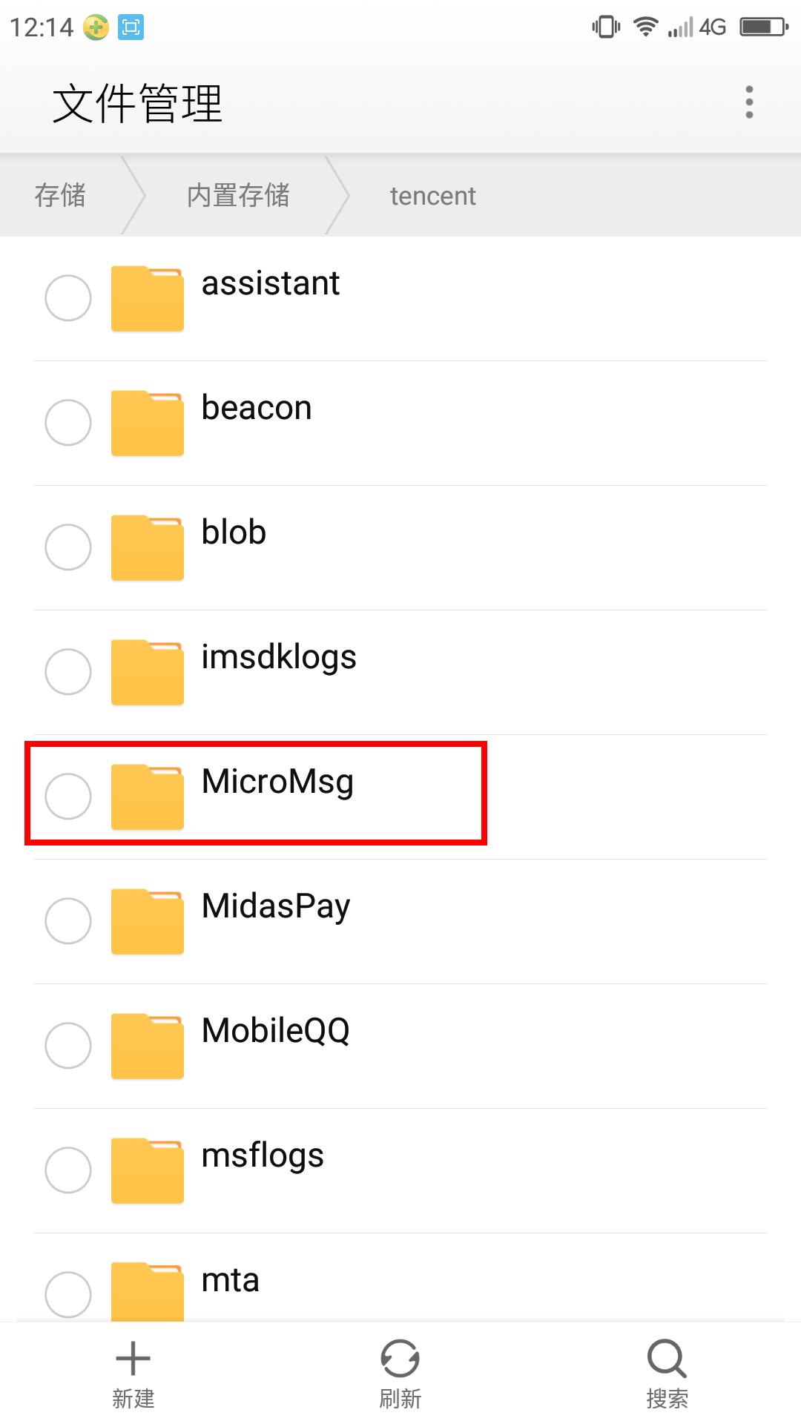
Task: Tap the tencent breadcrumb
Action: 432,196
